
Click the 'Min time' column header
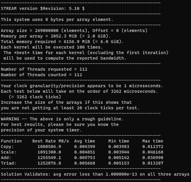tap(119, 141)
